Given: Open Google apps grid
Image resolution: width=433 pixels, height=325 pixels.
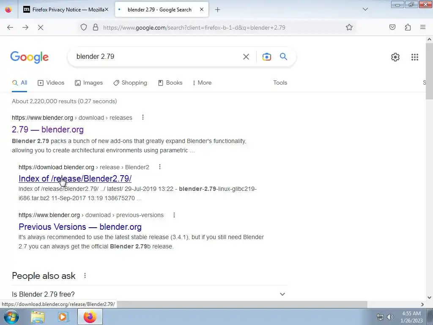Looking at the screenshot, I should pos(414,57).
